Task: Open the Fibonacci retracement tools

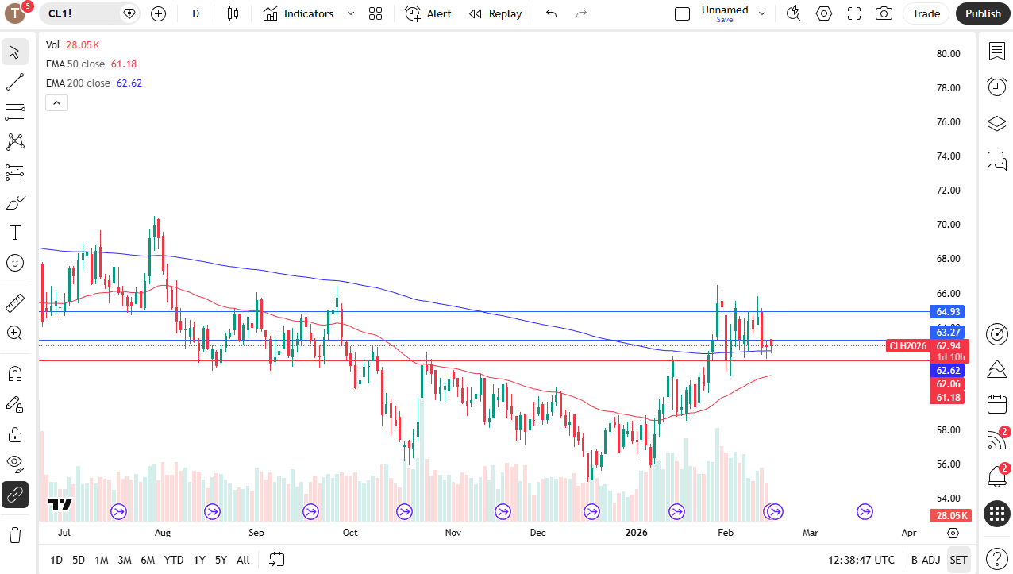Action: pos(14,112)
